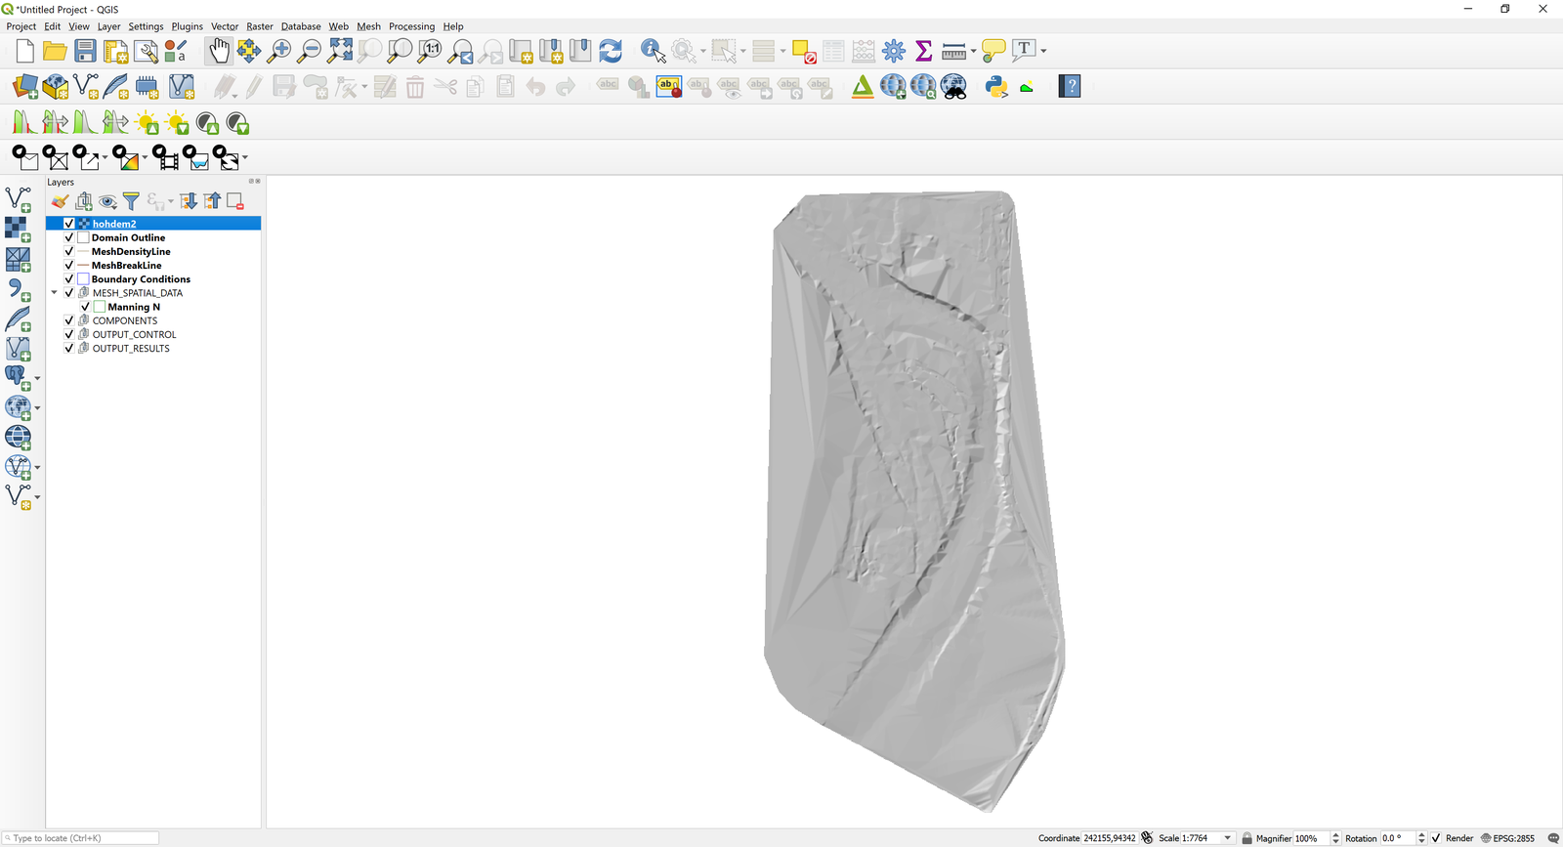The width and height of the screenshot is (1563, 847).
Task: Select the Boundary Conditions layer
Action: click(141, 279)
